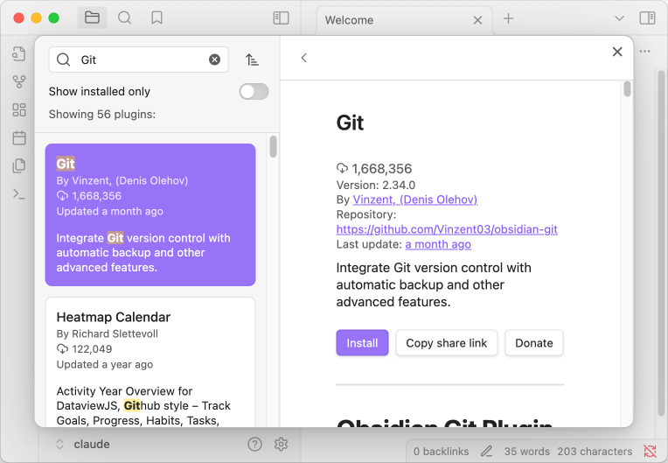Click 203 characters in status bar
Image resolution: width=668 pixels, height=463 pixels.
(x=595, y=451)
